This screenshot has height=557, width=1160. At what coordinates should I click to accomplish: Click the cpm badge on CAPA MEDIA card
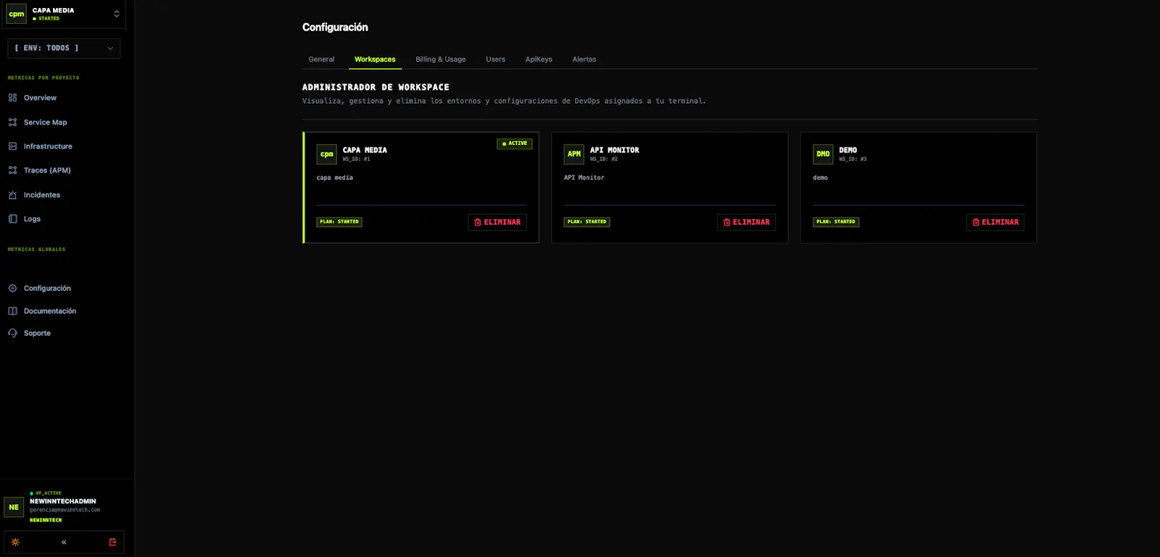click(x=327, y=154)
